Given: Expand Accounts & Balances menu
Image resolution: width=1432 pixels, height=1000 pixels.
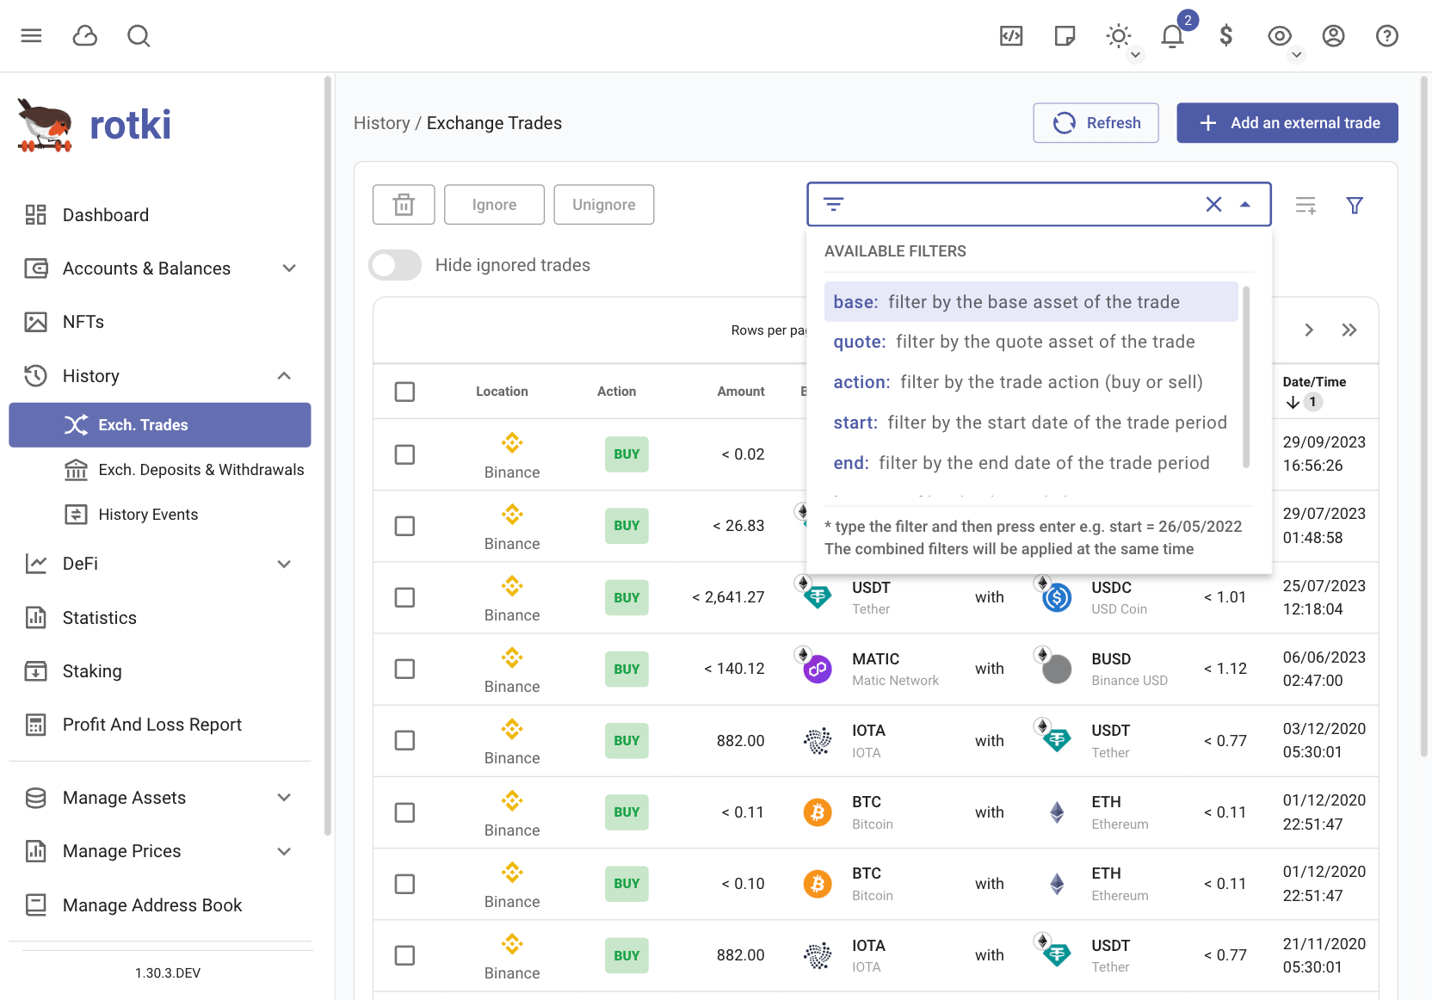Looking at the screenshot, I should 289,269.
